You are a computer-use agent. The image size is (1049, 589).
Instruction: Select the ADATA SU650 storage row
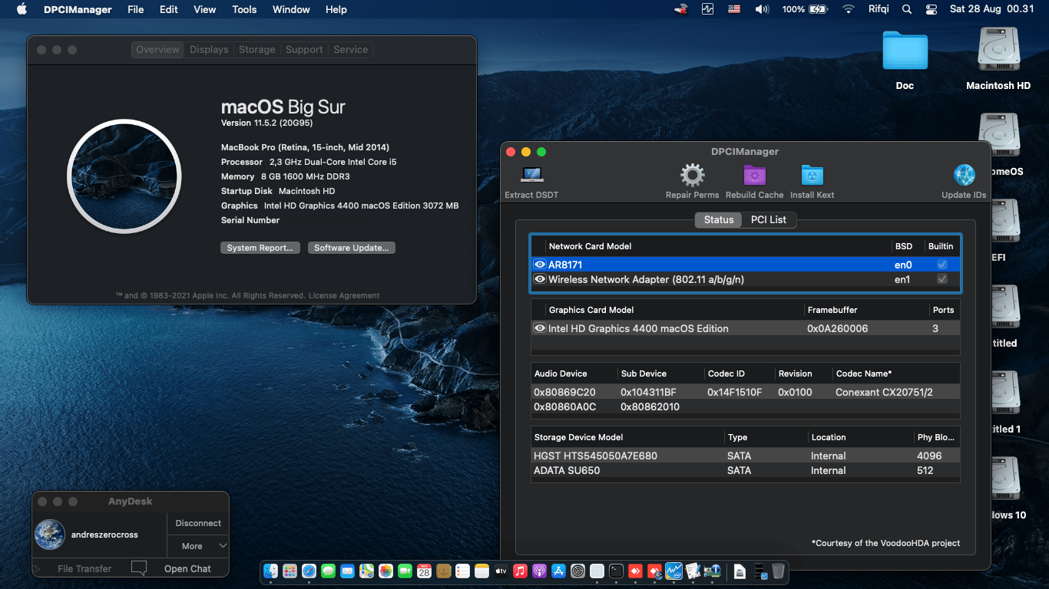[x=745, y=470]
